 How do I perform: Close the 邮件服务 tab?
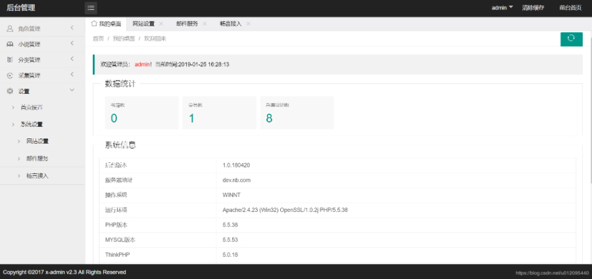pyautogui.click(x=205, y=24)
